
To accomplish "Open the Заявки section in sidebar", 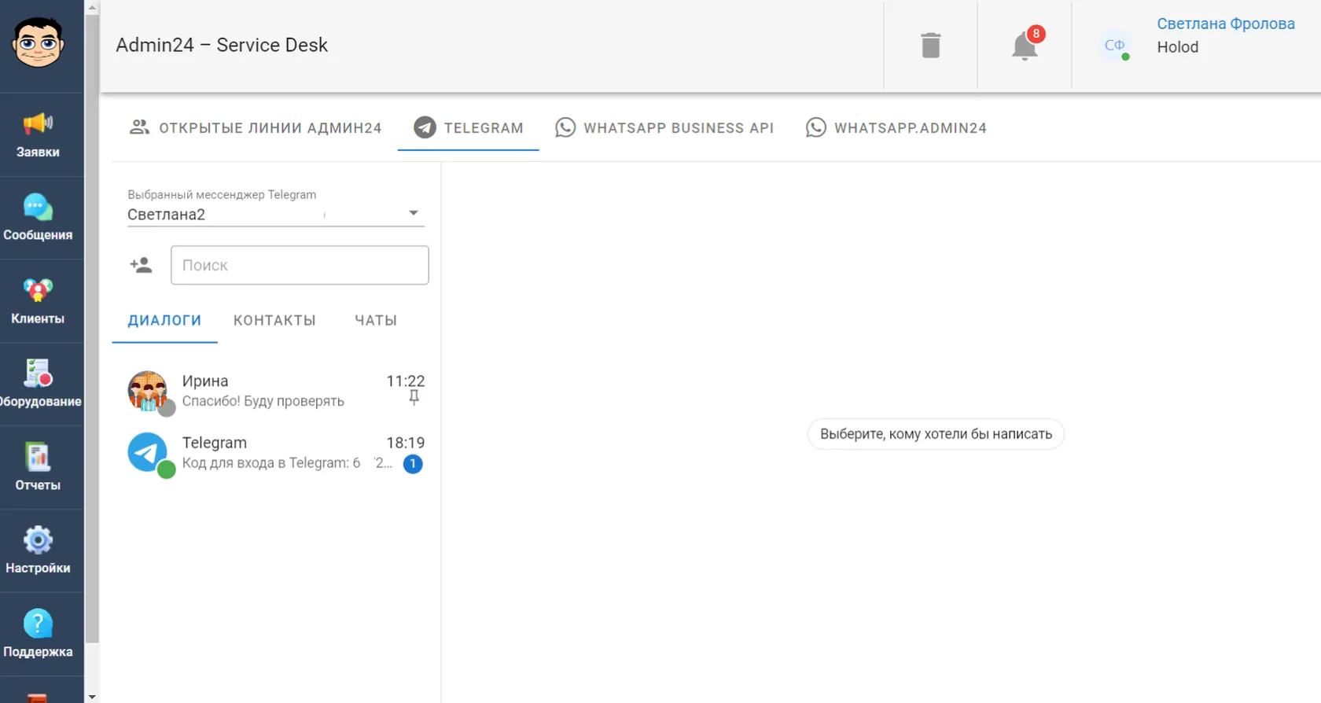I will [38, 134].
